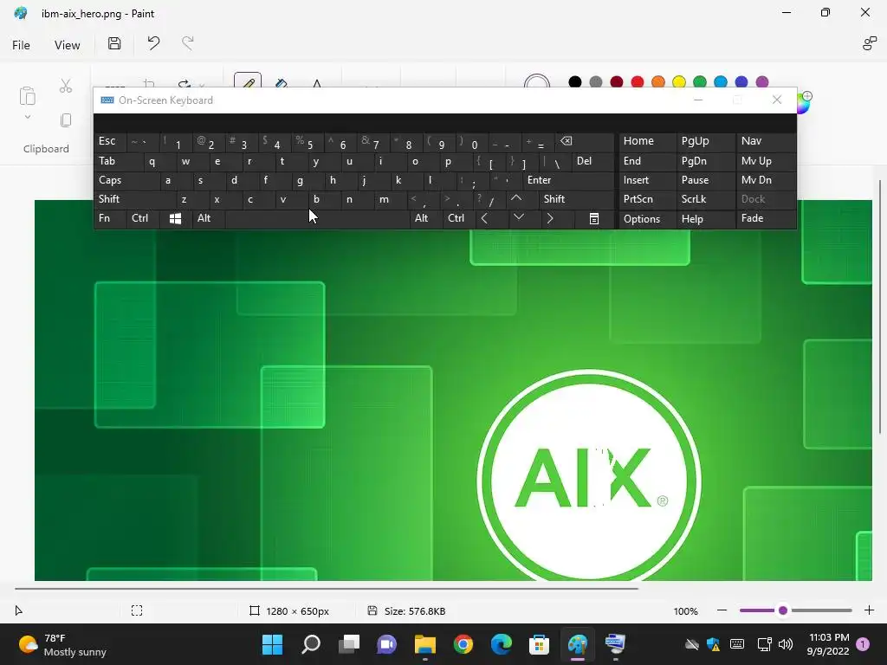This screenshot has height=665, width=887.
Task: Pick the red color swatch
Action: point(638,82)
